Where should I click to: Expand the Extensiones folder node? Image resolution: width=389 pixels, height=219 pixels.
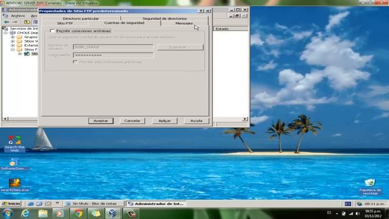click(13, 46)
